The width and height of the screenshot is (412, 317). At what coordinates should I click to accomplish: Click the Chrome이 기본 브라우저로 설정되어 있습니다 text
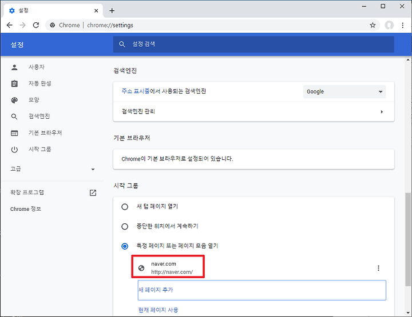(x=177, y=159)
